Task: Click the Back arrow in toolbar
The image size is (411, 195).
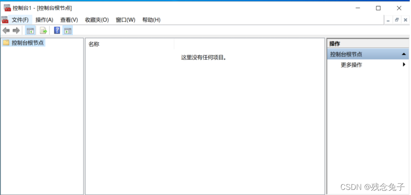Action: [6, 31]
